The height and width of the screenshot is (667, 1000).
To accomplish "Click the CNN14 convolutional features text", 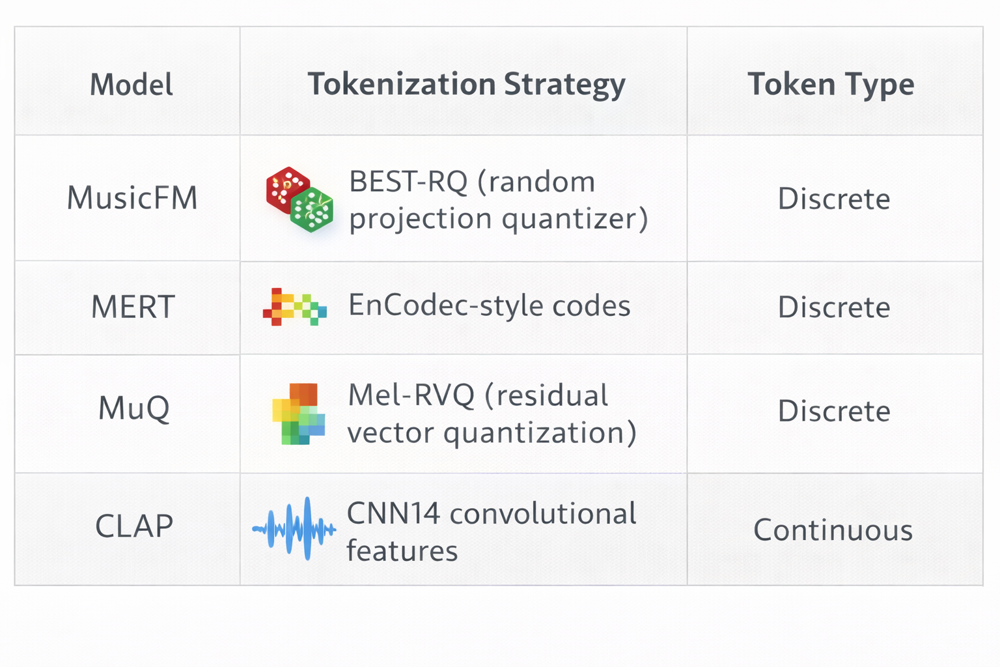I will click(491, 532).
